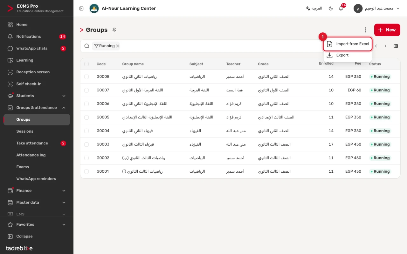This screenshot has height=254, width=407.
Task: Remove the Running filter chip
Action: tap(117, 46)
